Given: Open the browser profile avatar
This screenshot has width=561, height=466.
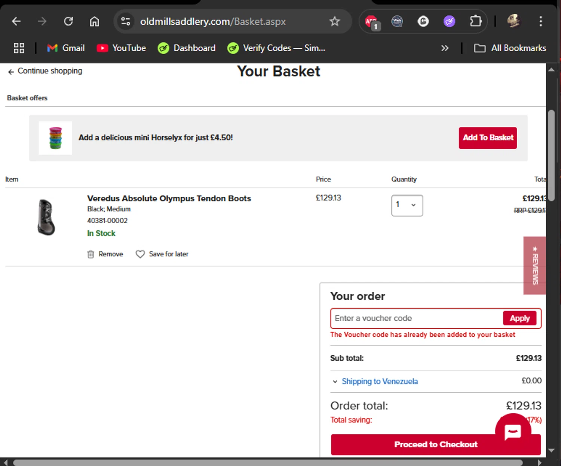Looking at the screenshot, I should [x=514, y=21].
